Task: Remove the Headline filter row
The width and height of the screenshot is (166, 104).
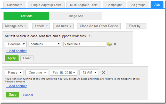Action: pyautogui.click(x=115, y=44)
